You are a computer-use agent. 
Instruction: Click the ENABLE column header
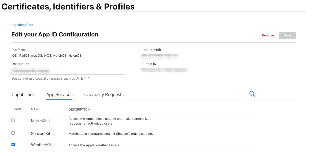pos(18,109)
